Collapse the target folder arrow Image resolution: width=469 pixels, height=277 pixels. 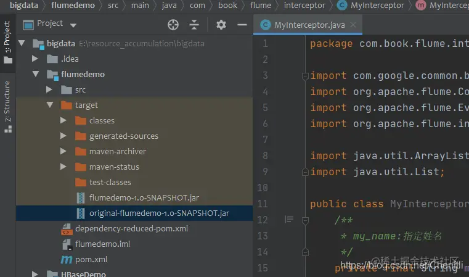click(x=50, y=105)
